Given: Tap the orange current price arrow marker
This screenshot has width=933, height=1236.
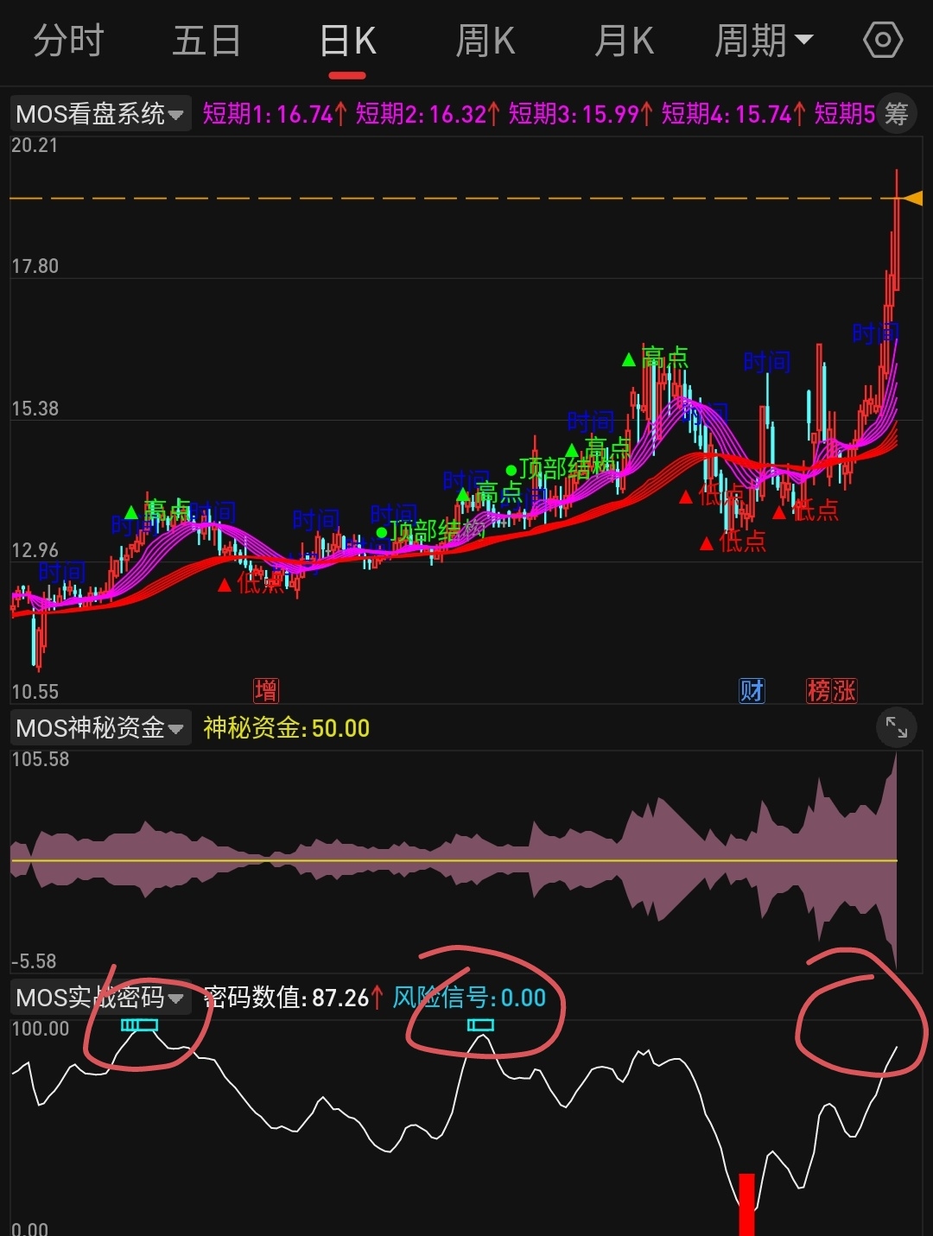Looking at the screenshot, I should [912, 199].
